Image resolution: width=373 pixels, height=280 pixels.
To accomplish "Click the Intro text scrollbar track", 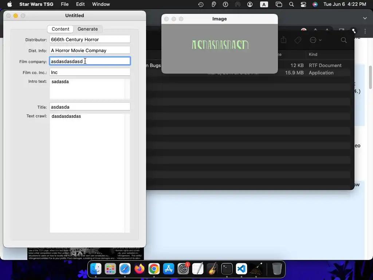I will click(x=127, y=89).
